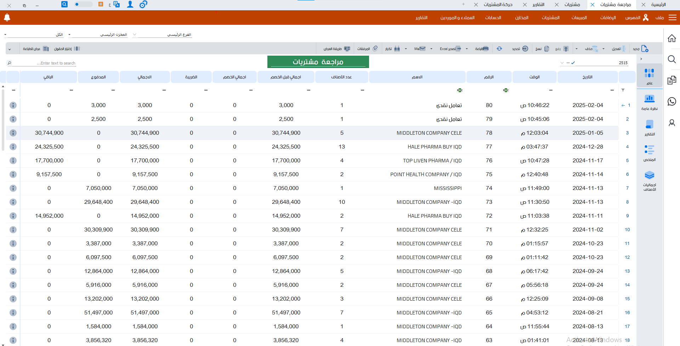Open نظرة عامة overview panel icon
680x346 pixels.
[x=649, y=102]
